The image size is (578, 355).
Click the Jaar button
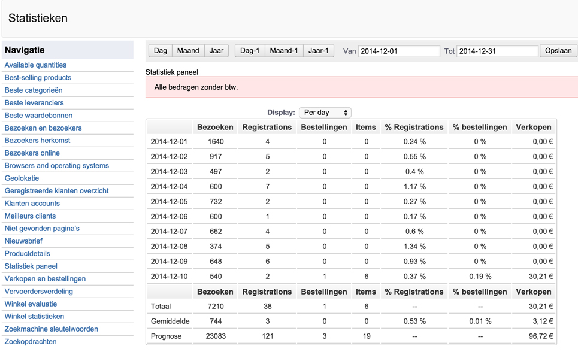(x=216, y=51)
